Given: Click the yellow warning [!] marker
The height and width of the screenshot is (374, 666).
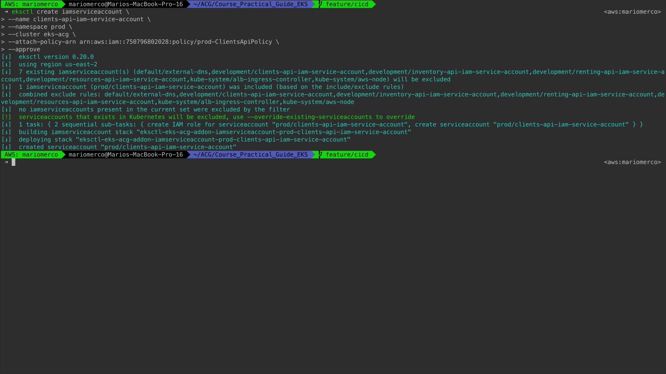Looking at the screenshot, I should (x=6, y=117).
